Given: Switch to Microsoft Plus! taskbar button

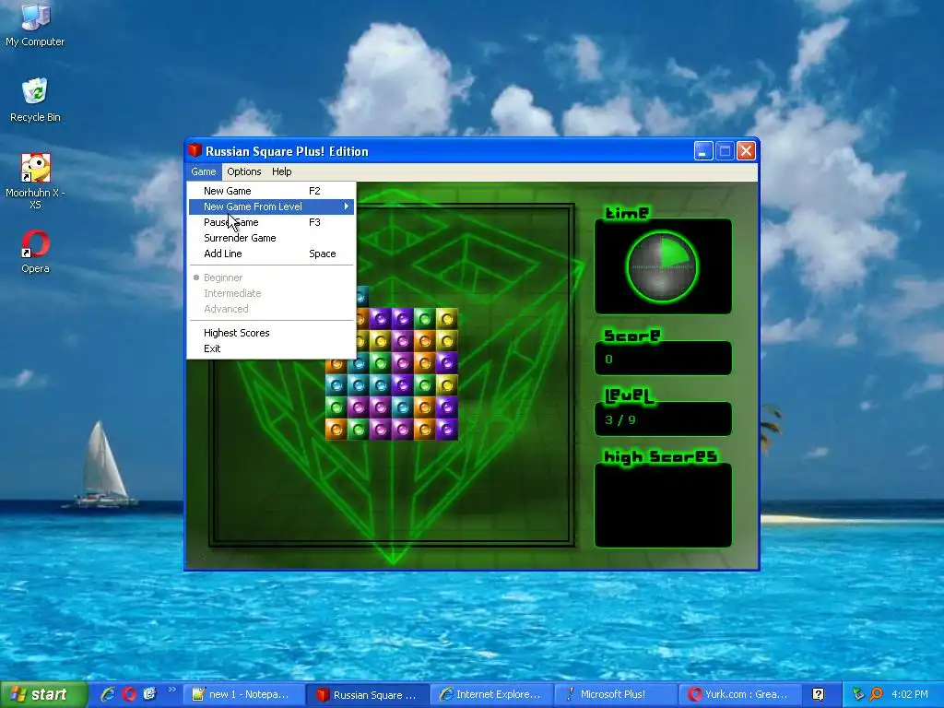Looking at the screenshot, I should coord(615,694).
